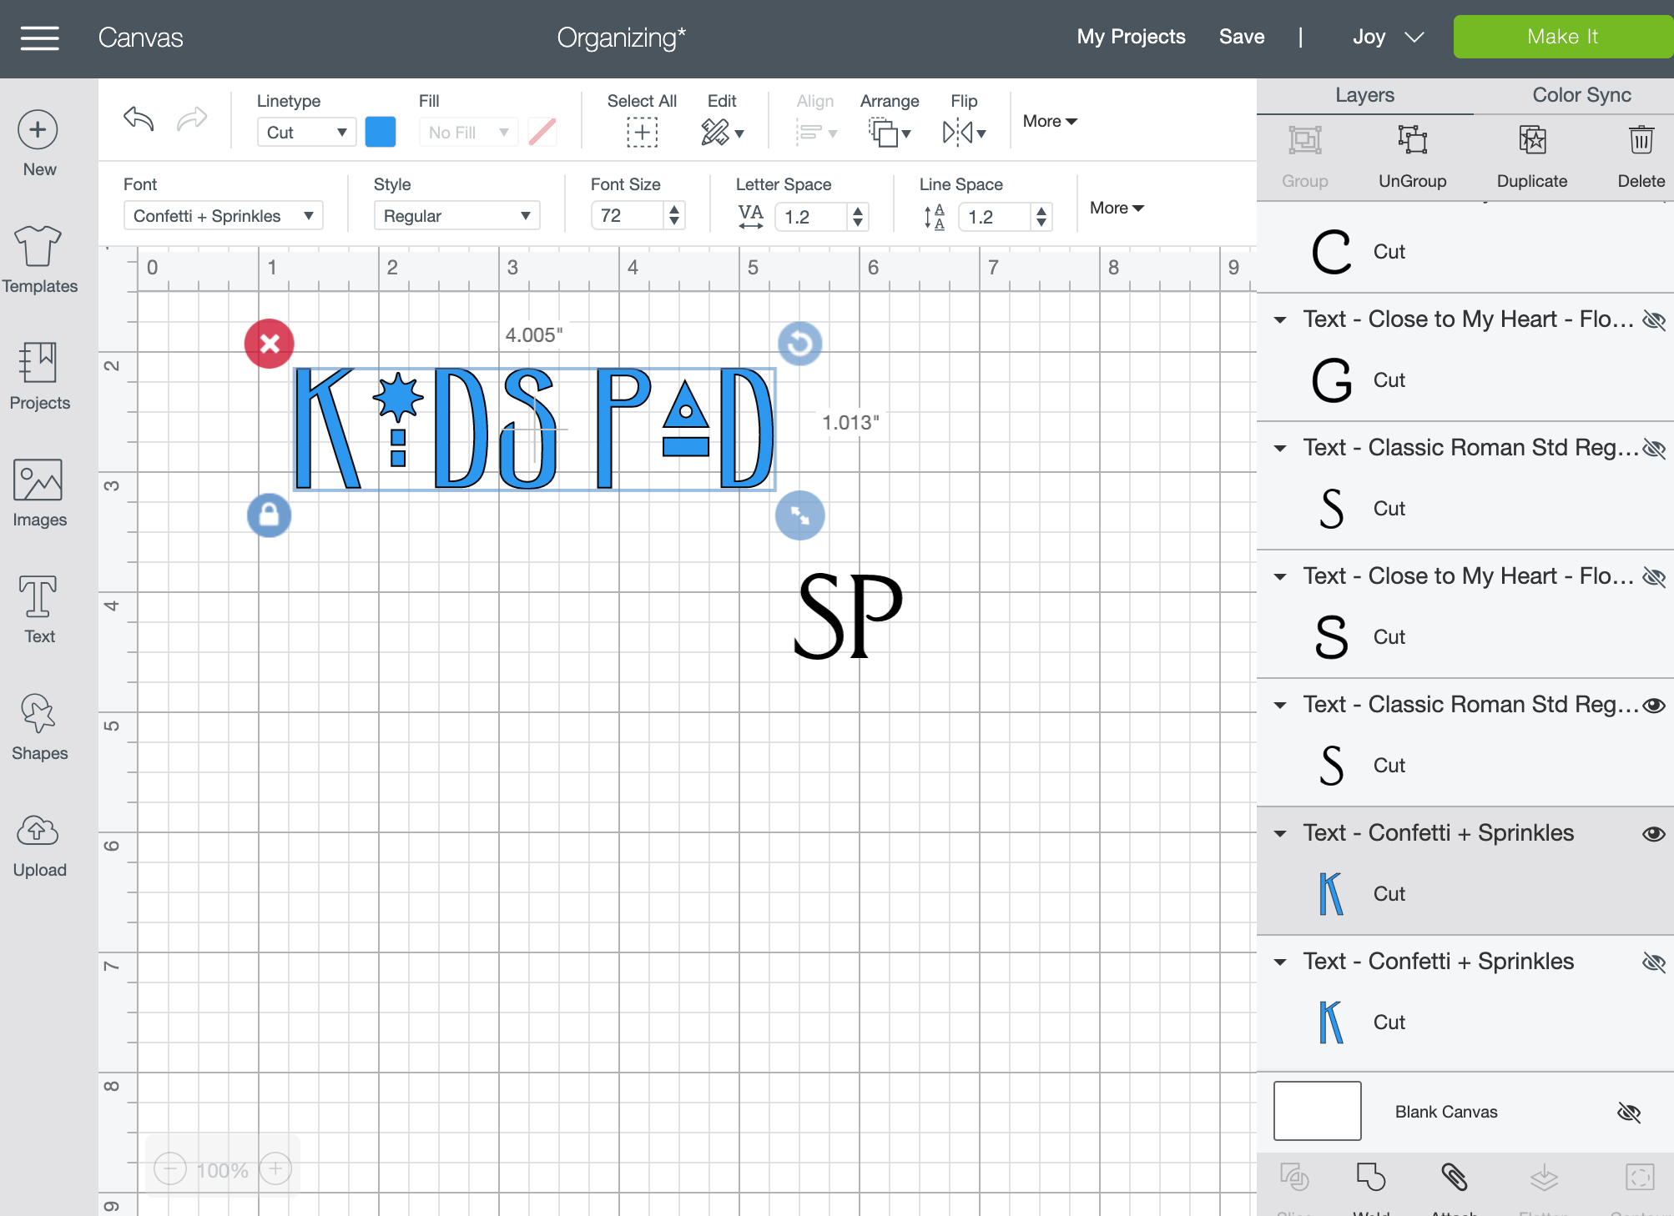The height and width of the screenshot is (1216, 1674).
Task: Open the hamburger main menu
Action: pyautogui.click(x=39, y=38)
